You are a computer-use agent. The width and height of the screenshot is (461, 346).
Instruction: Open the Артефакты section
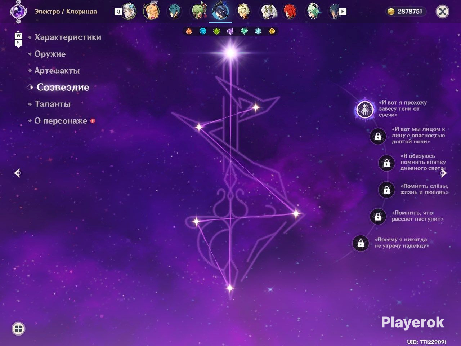click(x=57, y=71)
